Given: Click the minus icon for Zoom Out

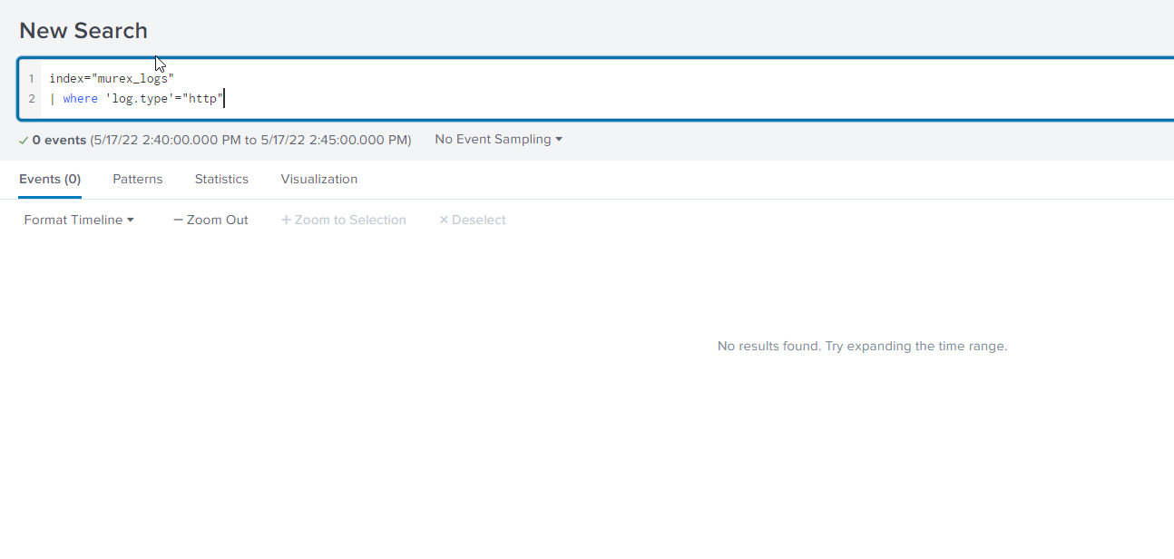Looking at the screenshot, I should (x=178, y=221).
